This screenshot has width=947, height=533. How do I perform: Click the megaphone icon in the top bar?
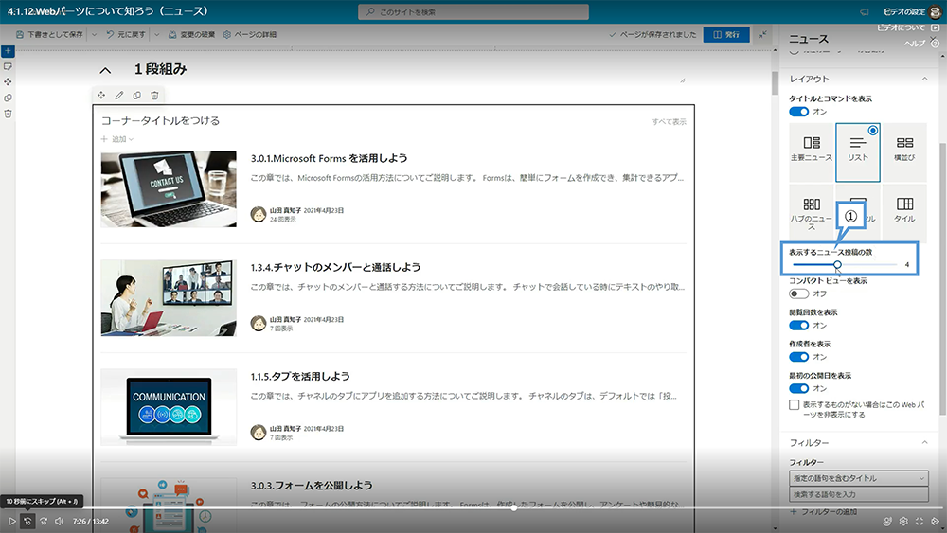865,12
